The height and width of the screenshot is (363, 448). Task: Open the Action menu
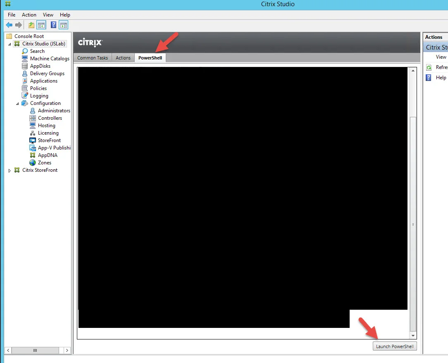(x=29, y=15)
